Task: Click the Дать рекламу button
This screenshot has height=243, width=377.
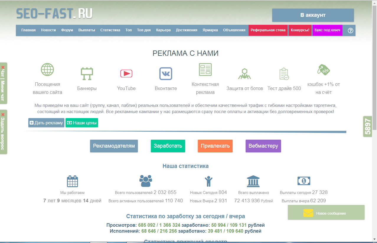Action: (46, 123)
